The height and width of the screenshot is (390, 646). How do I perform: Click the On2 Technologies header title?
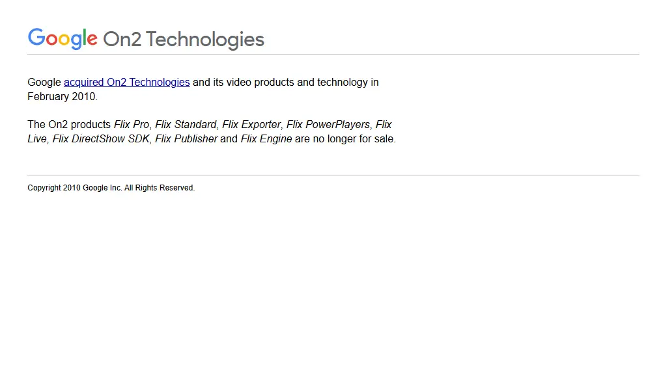(x=184, y=40)
